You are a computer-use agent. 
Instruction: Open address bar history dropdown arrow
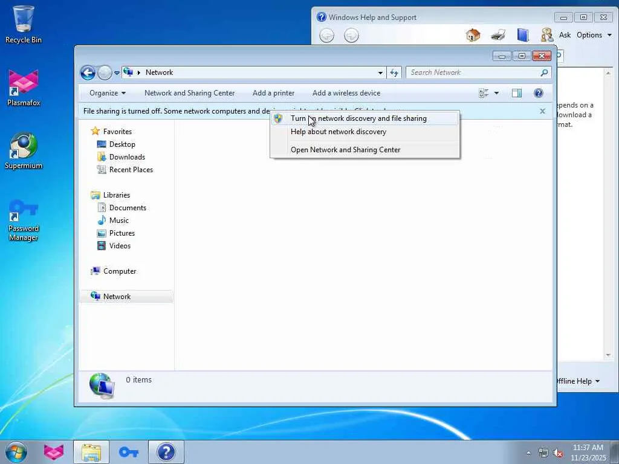point(380,72)
